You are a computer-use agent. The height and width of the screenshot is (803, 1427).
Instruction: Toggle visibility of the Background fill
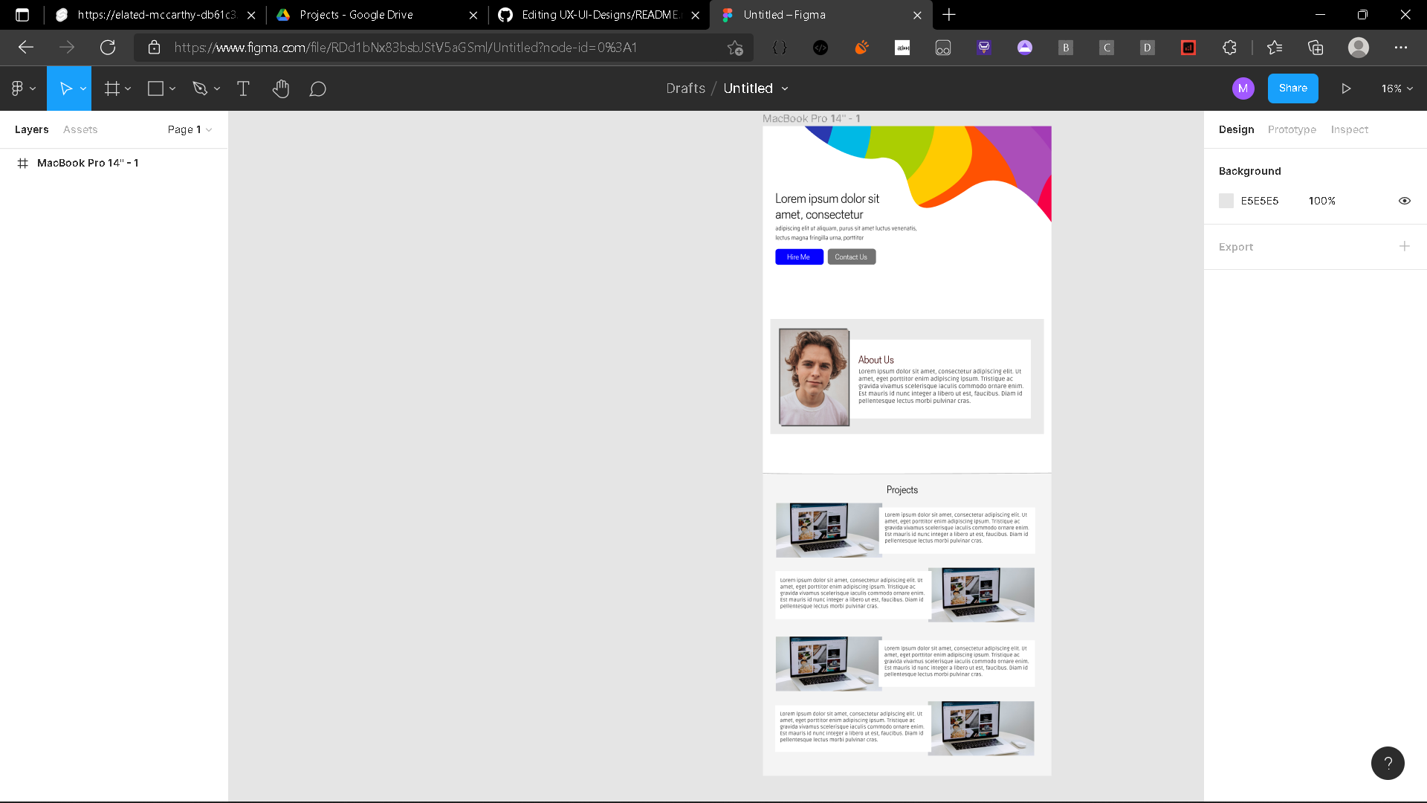point(1404,201)
